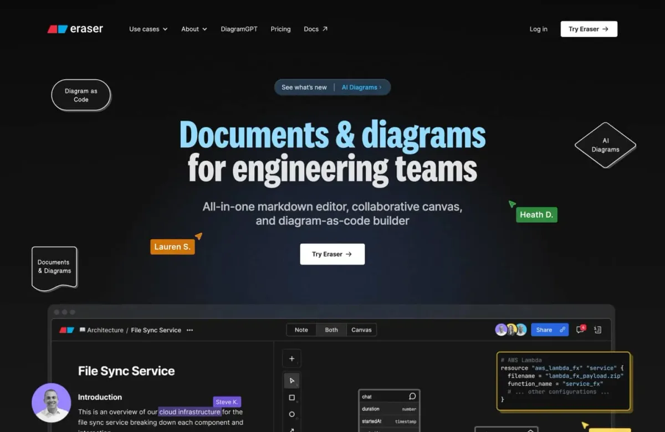This screenshot has height=432, width=665.
Task: Click the See what's new text
Action: [x=304, y=87]
